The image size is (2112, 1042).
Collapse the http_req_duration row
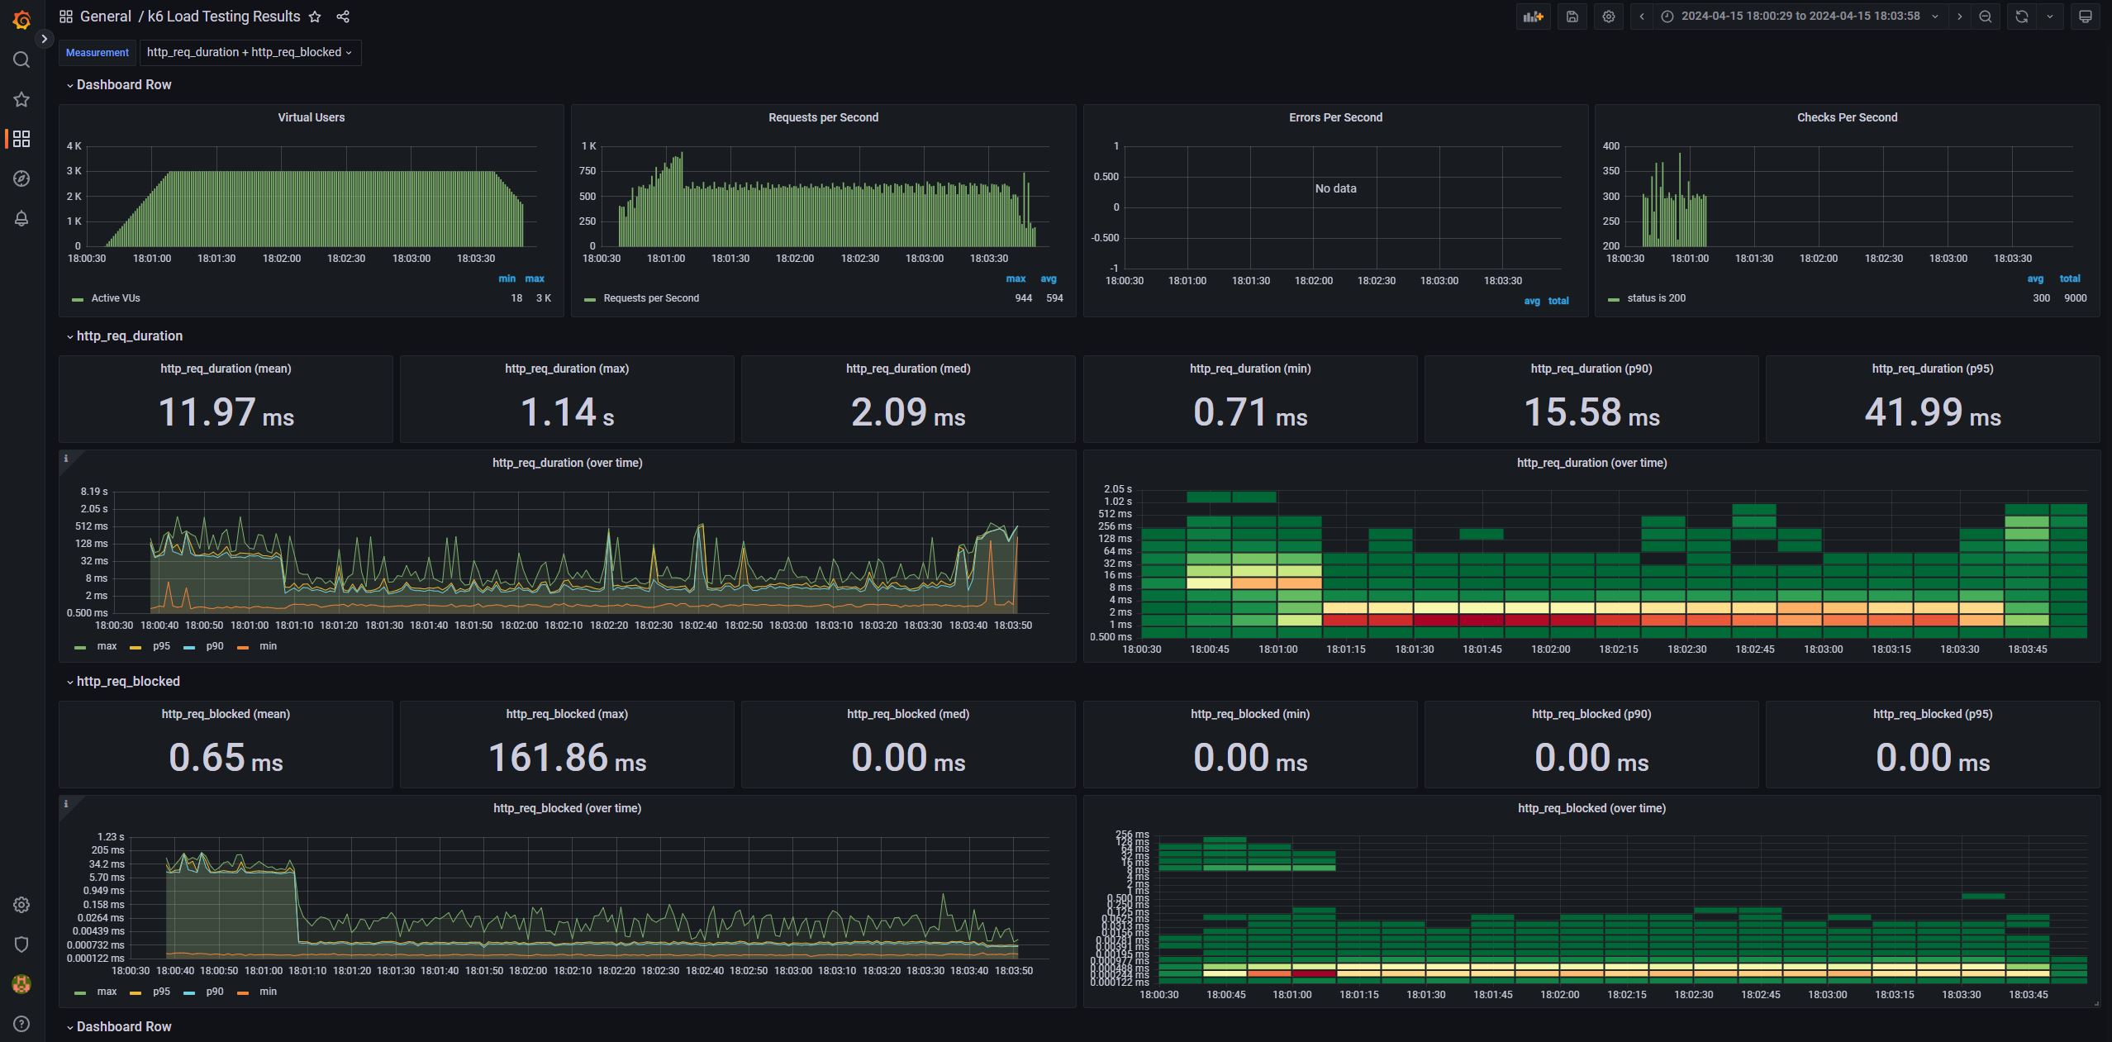click(125, 335)
